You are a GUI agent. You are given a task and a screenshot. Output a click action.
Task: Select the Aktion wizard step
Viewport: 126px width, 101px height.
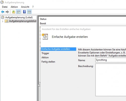pos(45,57)
